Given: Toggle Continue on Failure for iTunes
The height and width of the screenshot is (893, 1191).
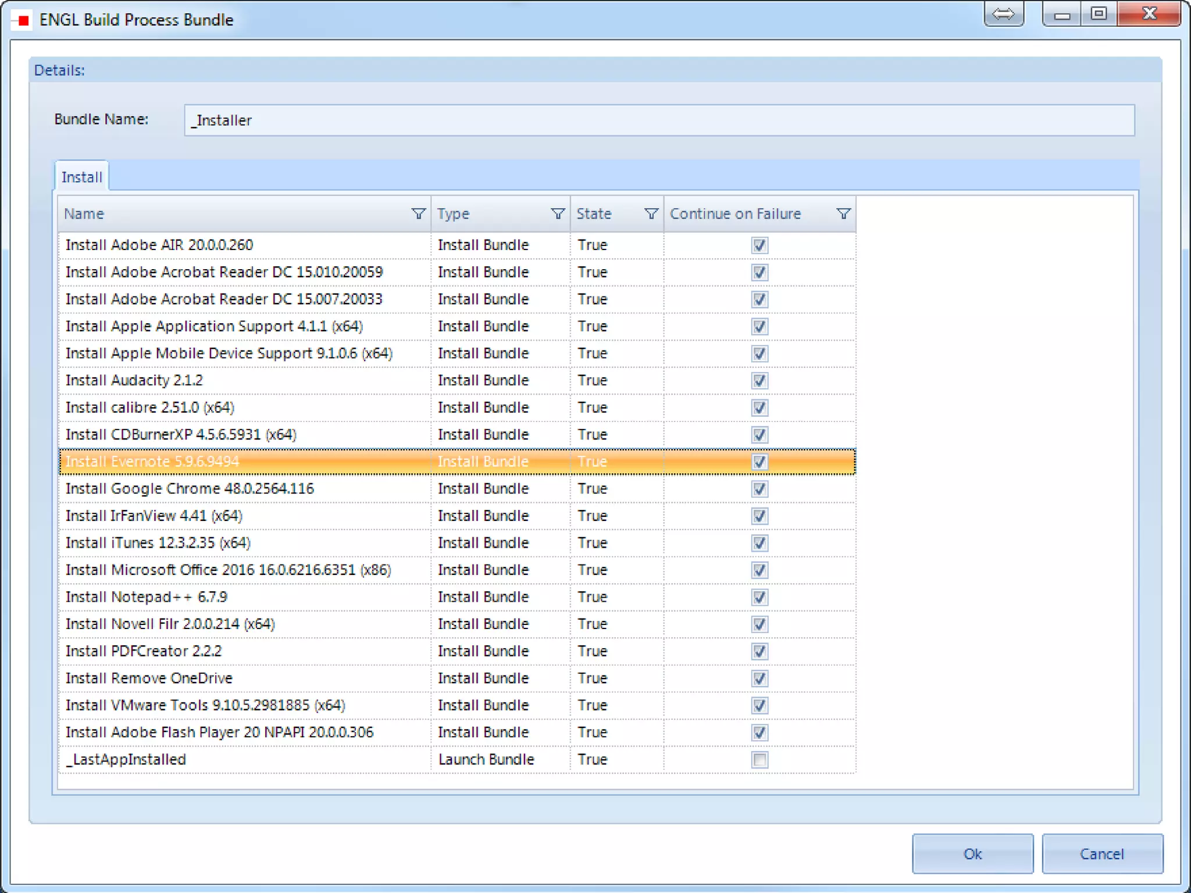Looking at the screenshot, I should [x=759, y=543].
